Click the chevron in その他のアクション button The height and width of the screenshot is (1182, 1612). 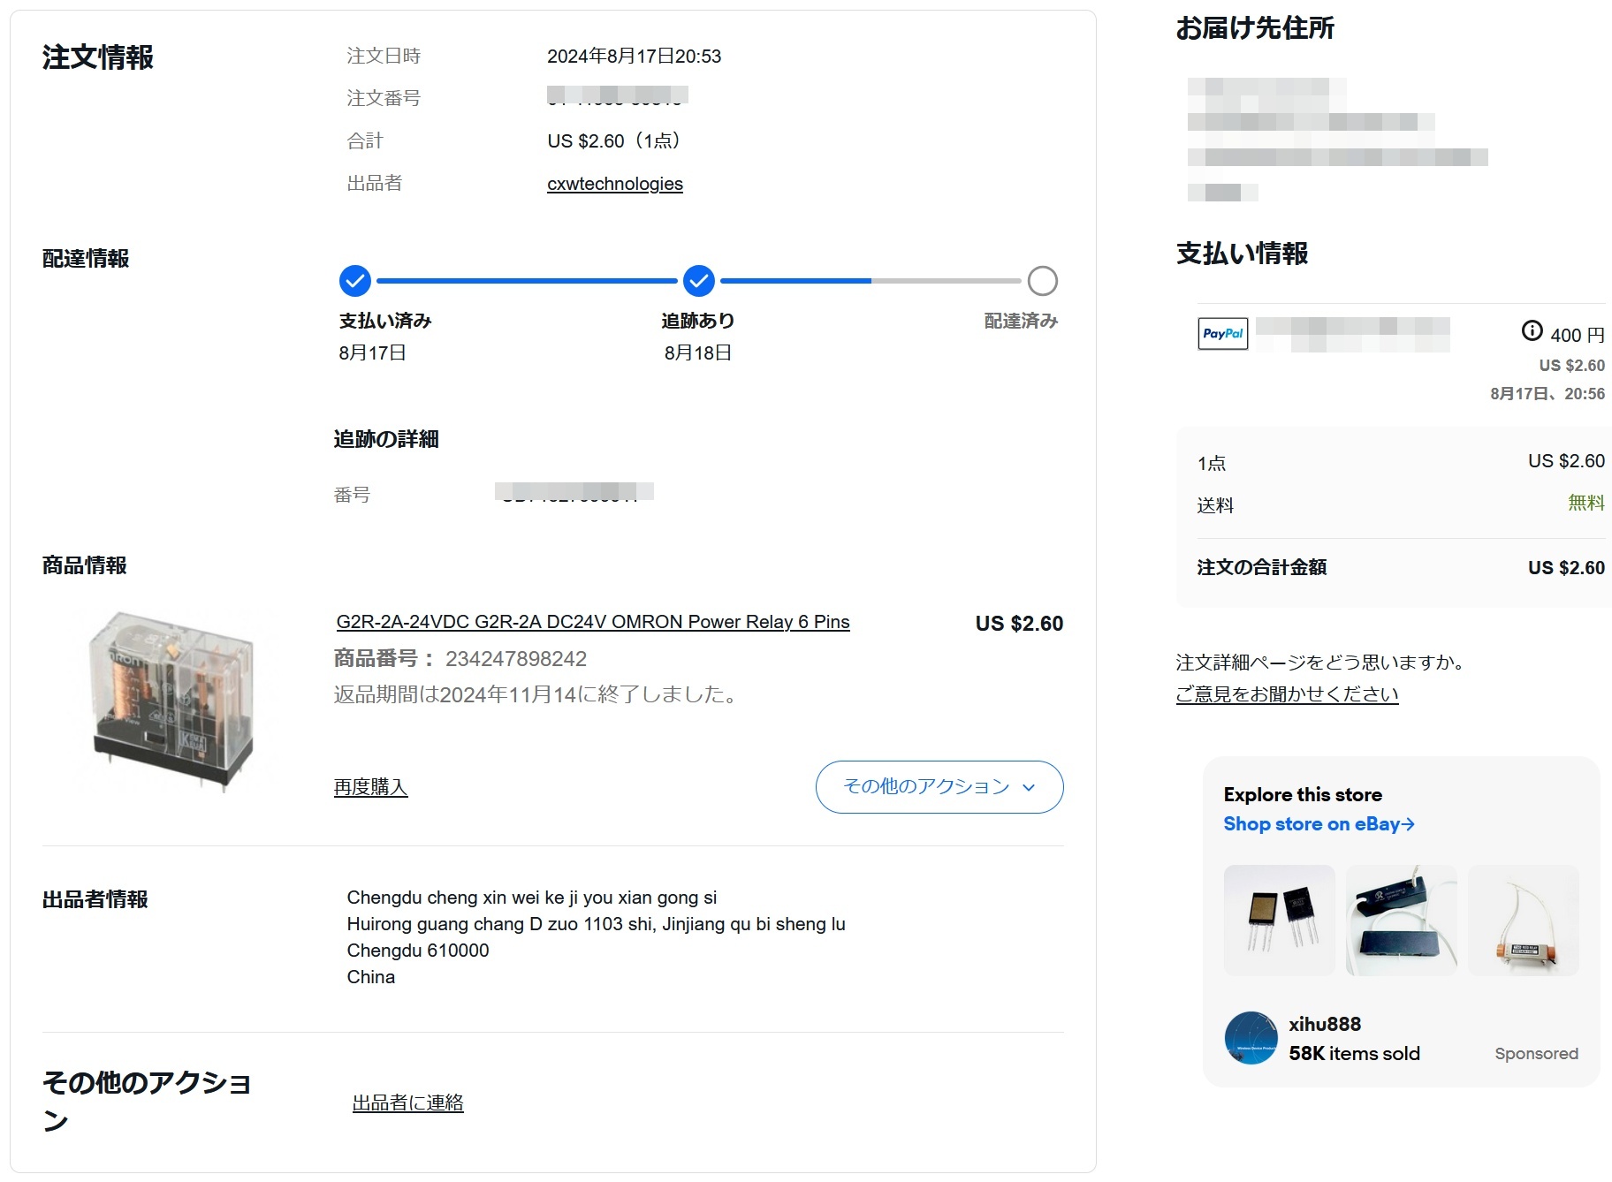1028,787
